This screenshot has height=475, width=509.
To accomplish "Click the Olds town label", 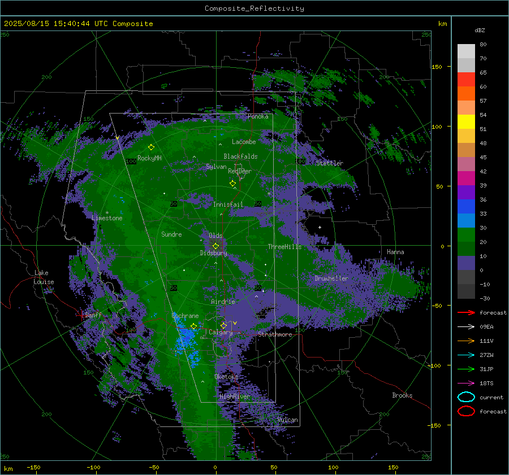I will [x=215, y=236].
